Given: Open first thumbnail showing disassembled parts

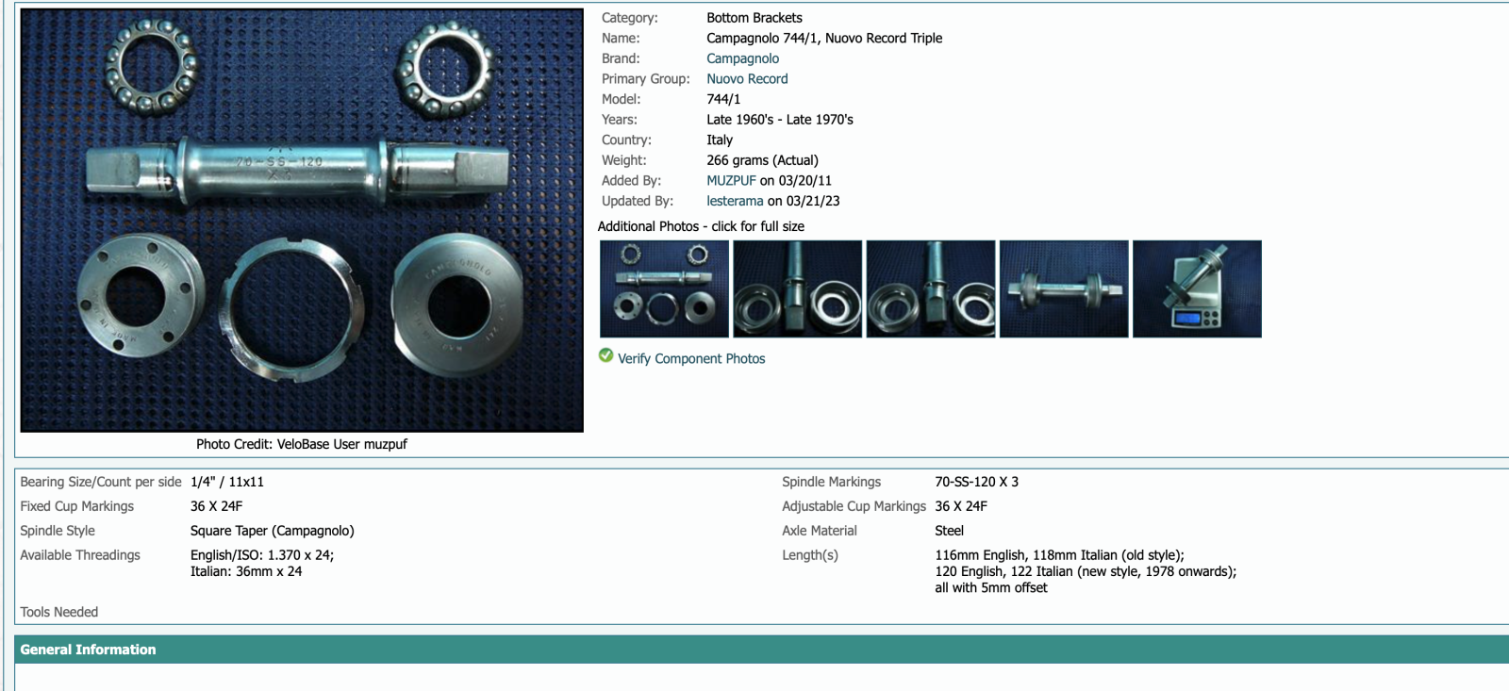Looking at the screenshot, I should point(664,288).
